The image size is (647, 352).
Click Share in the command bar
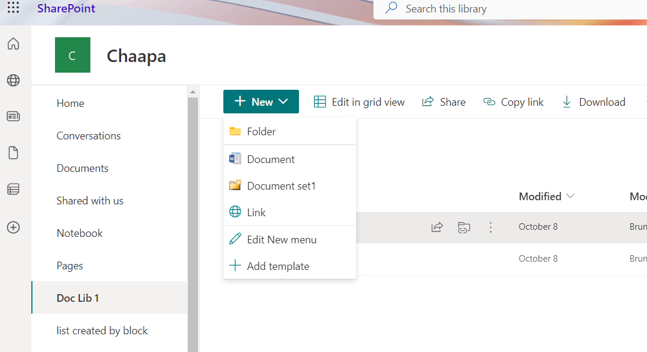pyautogui.click(x=444, y=102)
